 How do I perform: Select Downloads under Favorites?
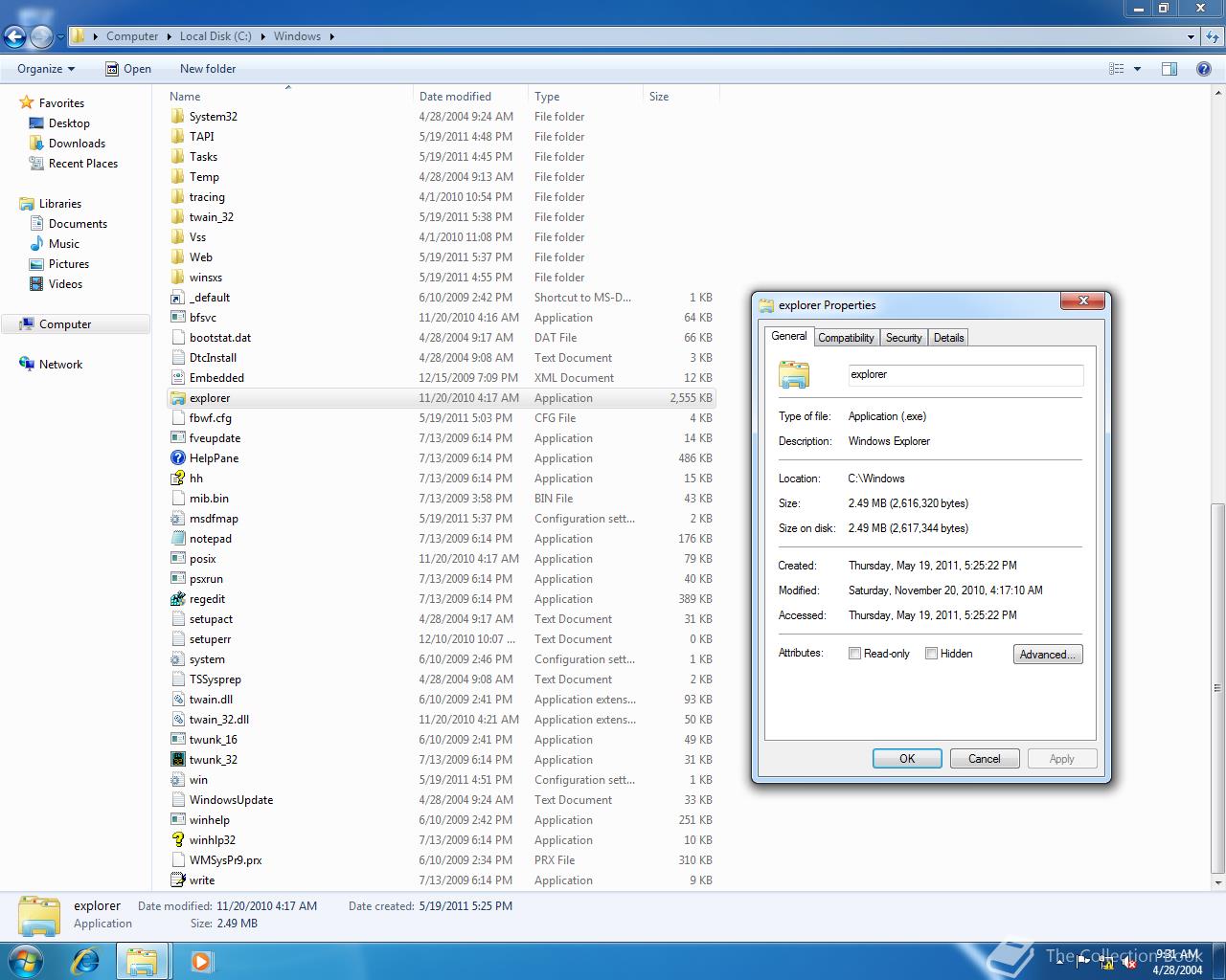(x=77, y=144)
